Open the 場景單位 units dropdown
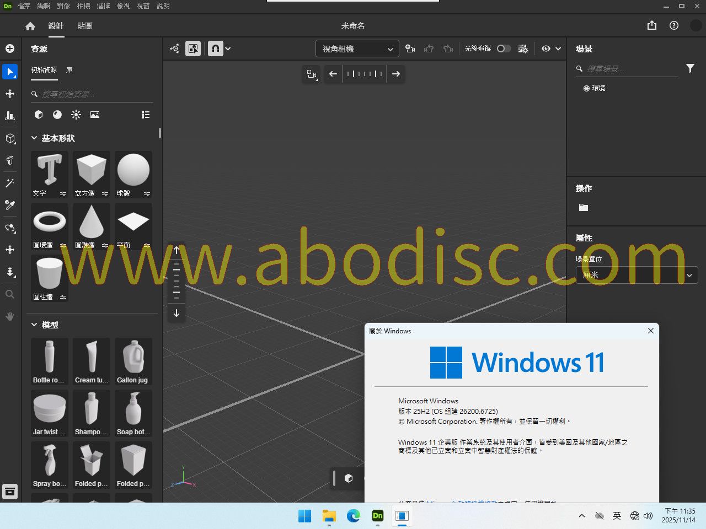 (x=637, y=275)
